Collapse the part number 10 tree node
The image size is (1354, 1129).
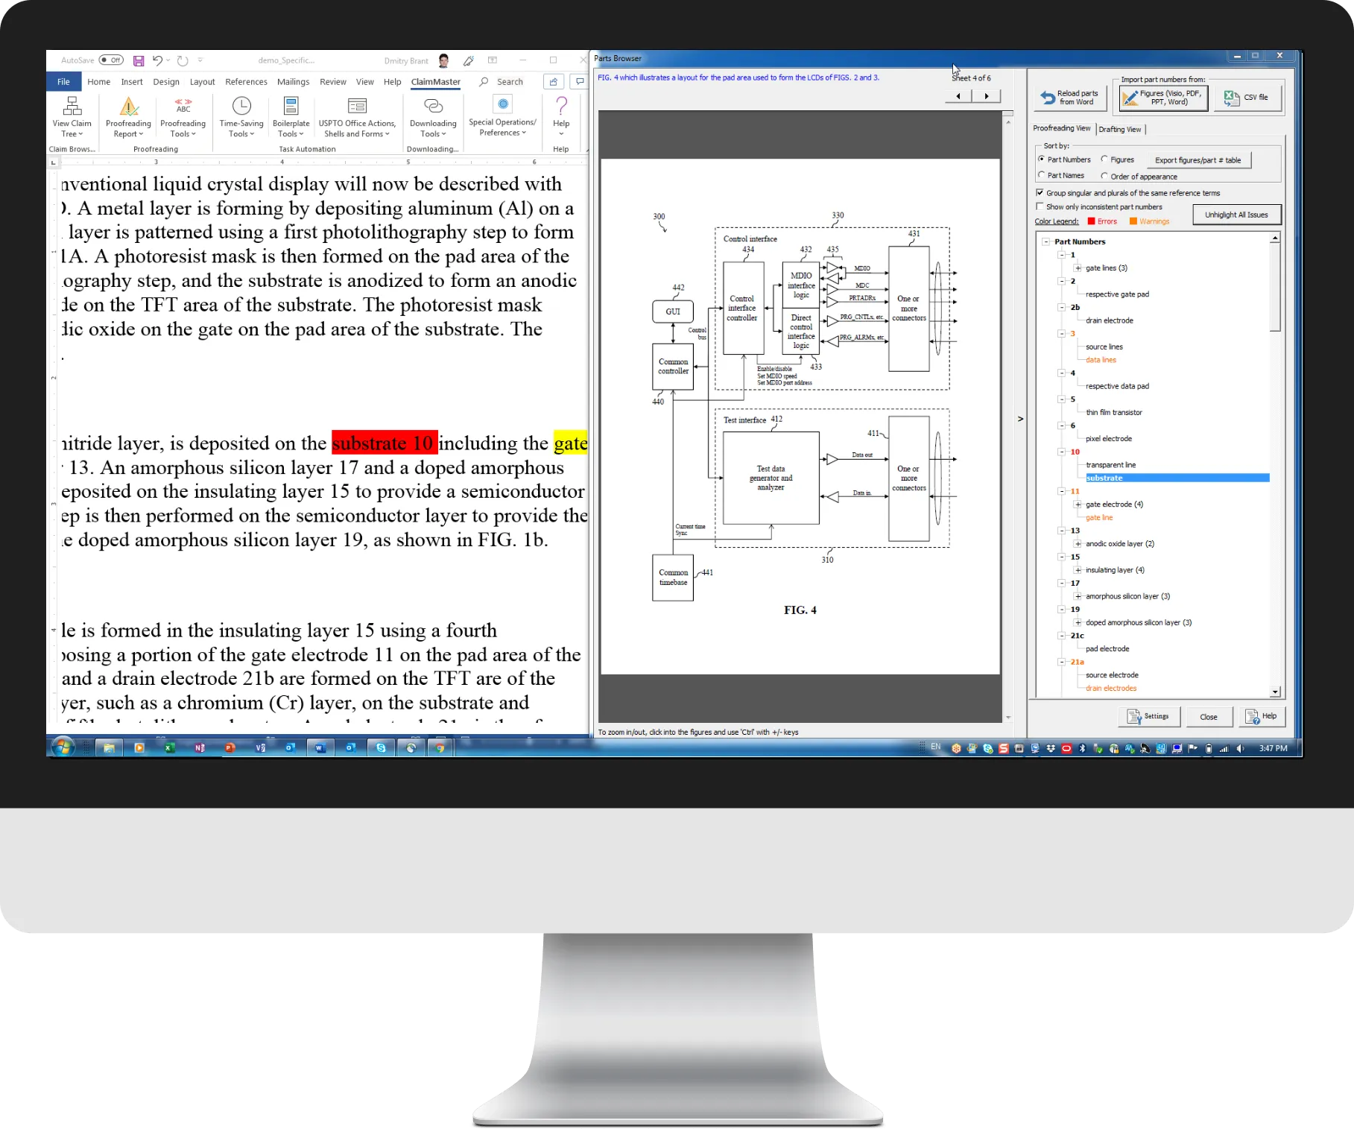tap(1061, 452)
